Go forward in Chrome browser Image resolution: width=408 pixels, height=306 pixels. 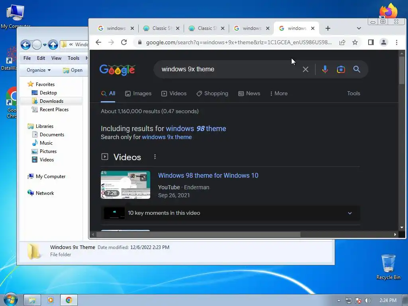(111, 42)
